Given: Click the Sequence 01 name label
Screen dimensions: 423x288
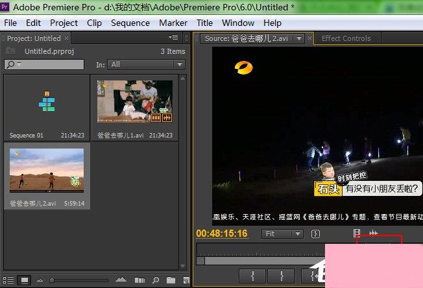Looking at the screenshot, I should 27,136.
